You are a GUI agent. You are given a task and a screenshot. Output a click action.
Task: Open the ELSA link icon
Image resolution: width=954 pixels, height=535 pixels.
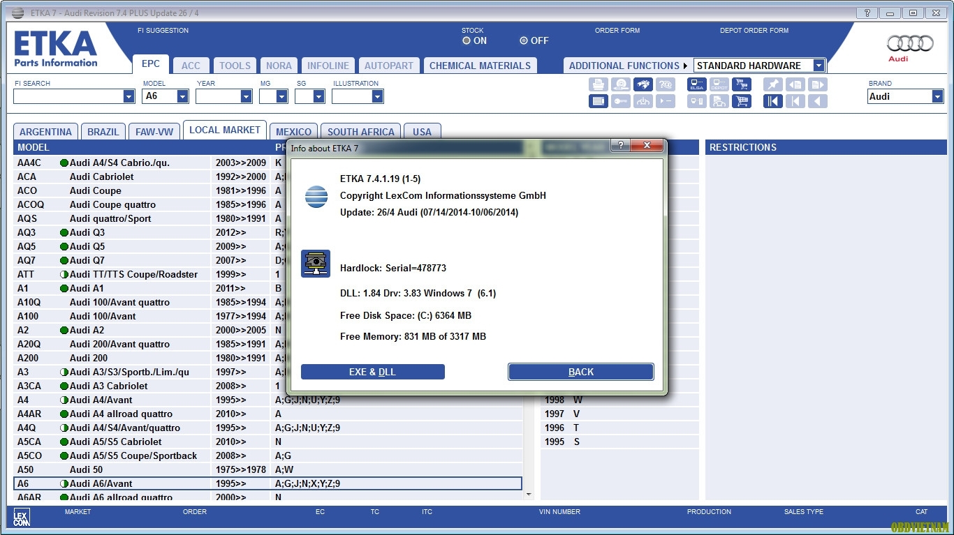coord(697,84)
